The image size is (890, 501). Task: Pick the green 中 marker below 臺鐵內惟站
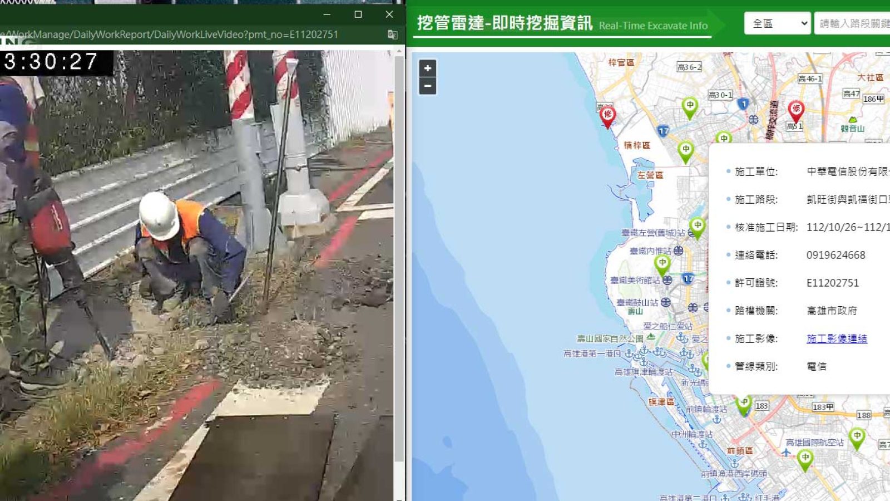pyautogui.click(x=662, y=264)
